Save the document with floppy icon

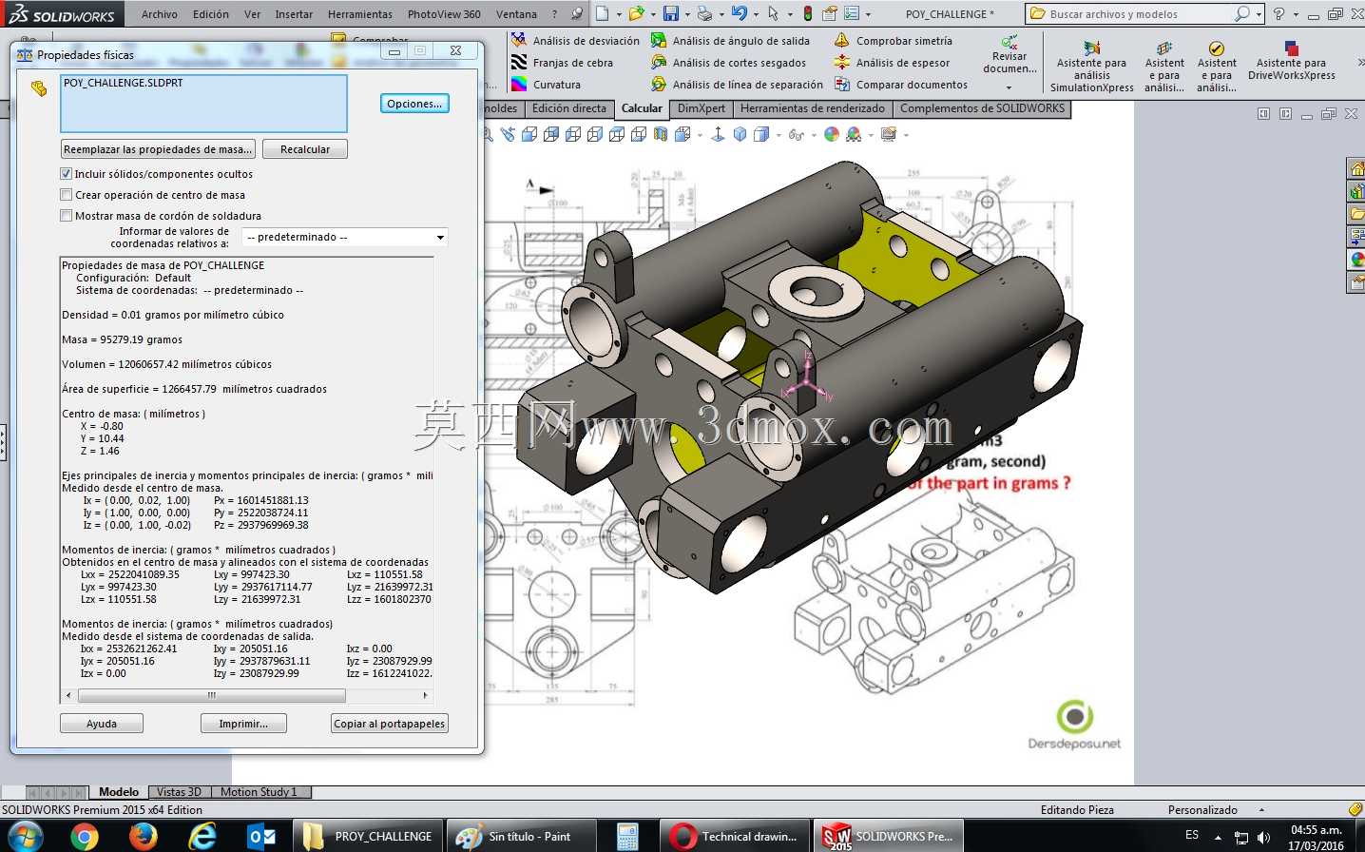pyautogui.click(x=671, y=13)
